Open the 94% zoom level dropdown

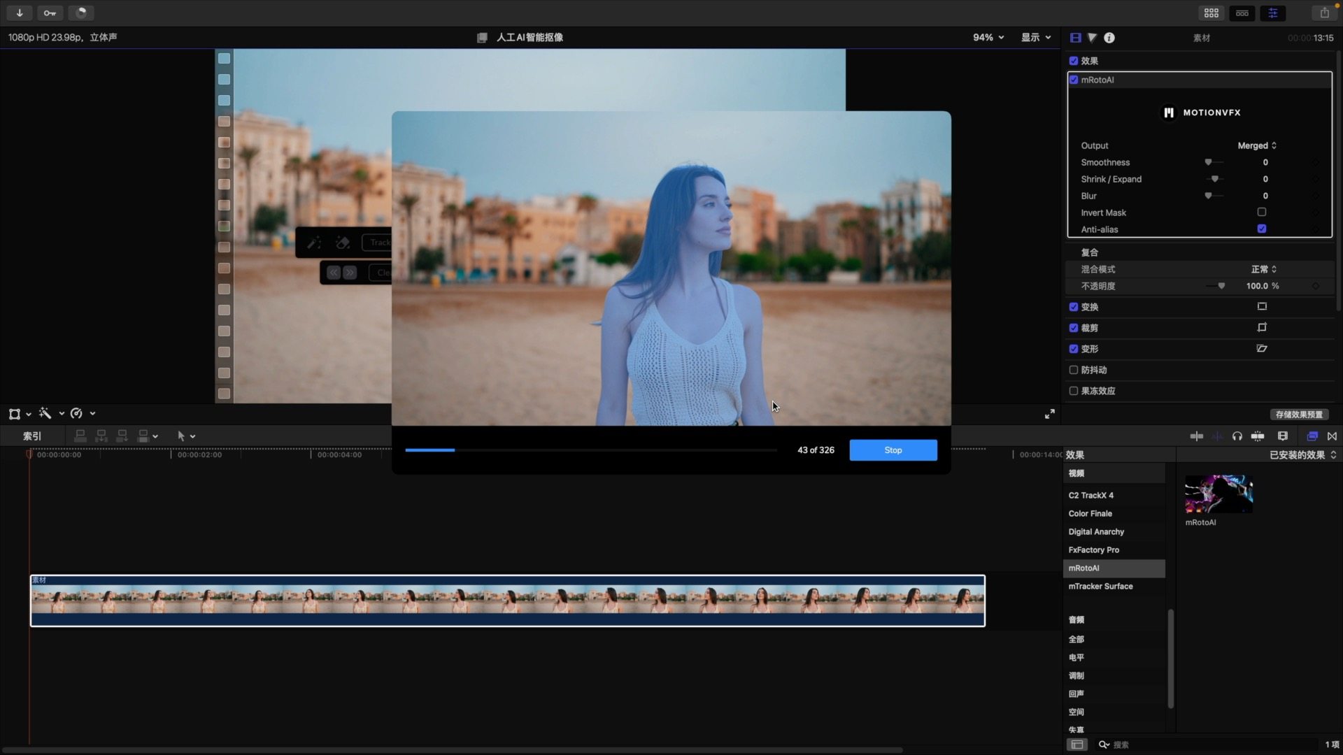[988, 37]
